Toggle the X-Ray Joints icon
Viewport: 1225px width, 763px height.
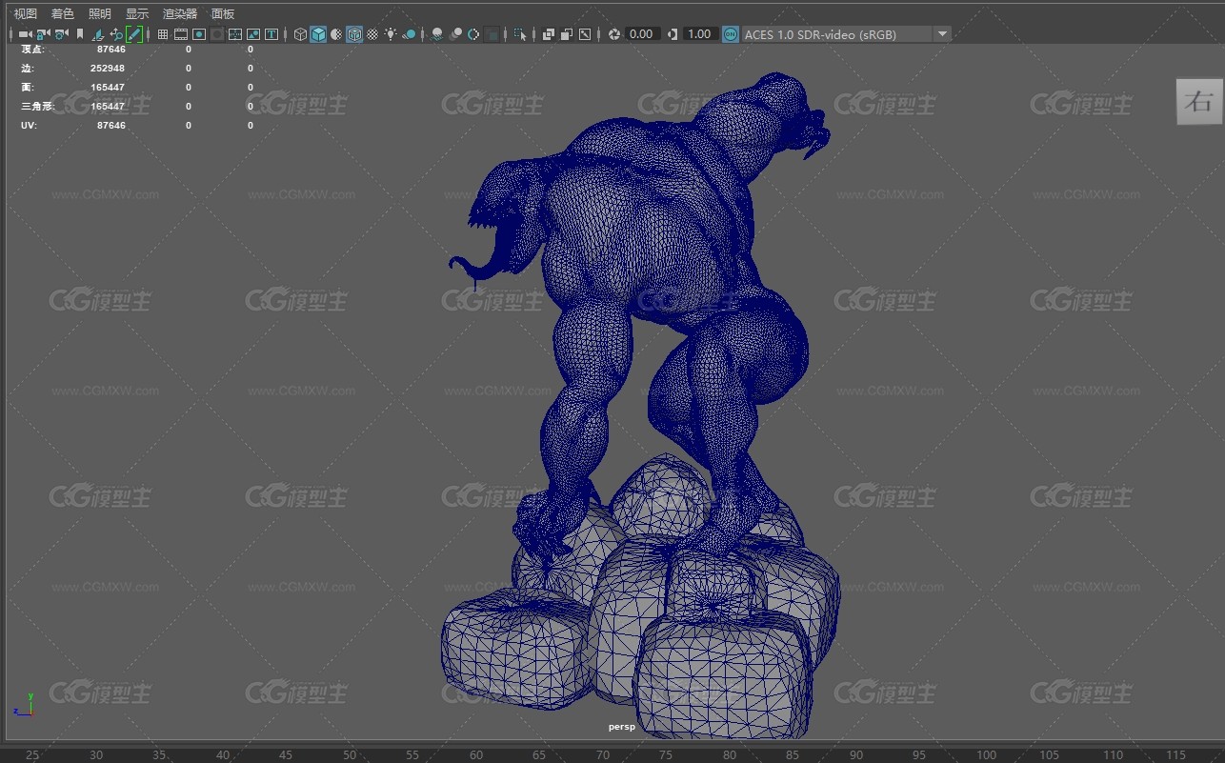(585, 34)
